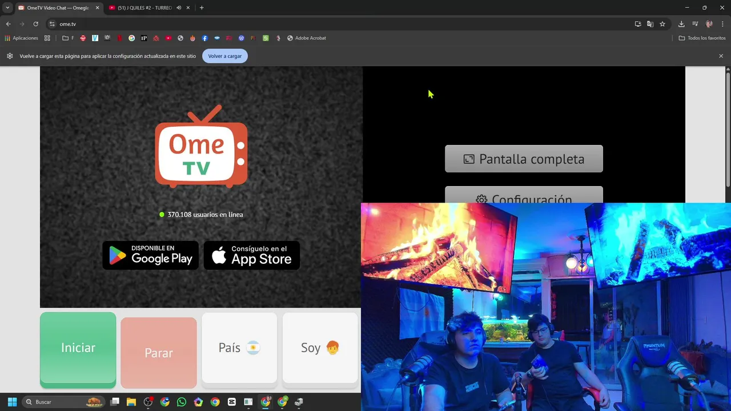This screenshot has width=731, height=411.
Task: Open the País country selector
Action: (239, 348)
